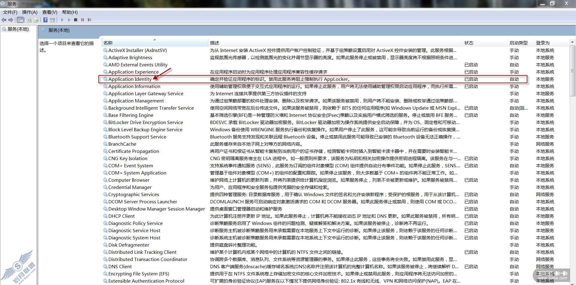The image size is (576, 285).
Task: Select COM+ Event System service
Action: tap(131, 165)
